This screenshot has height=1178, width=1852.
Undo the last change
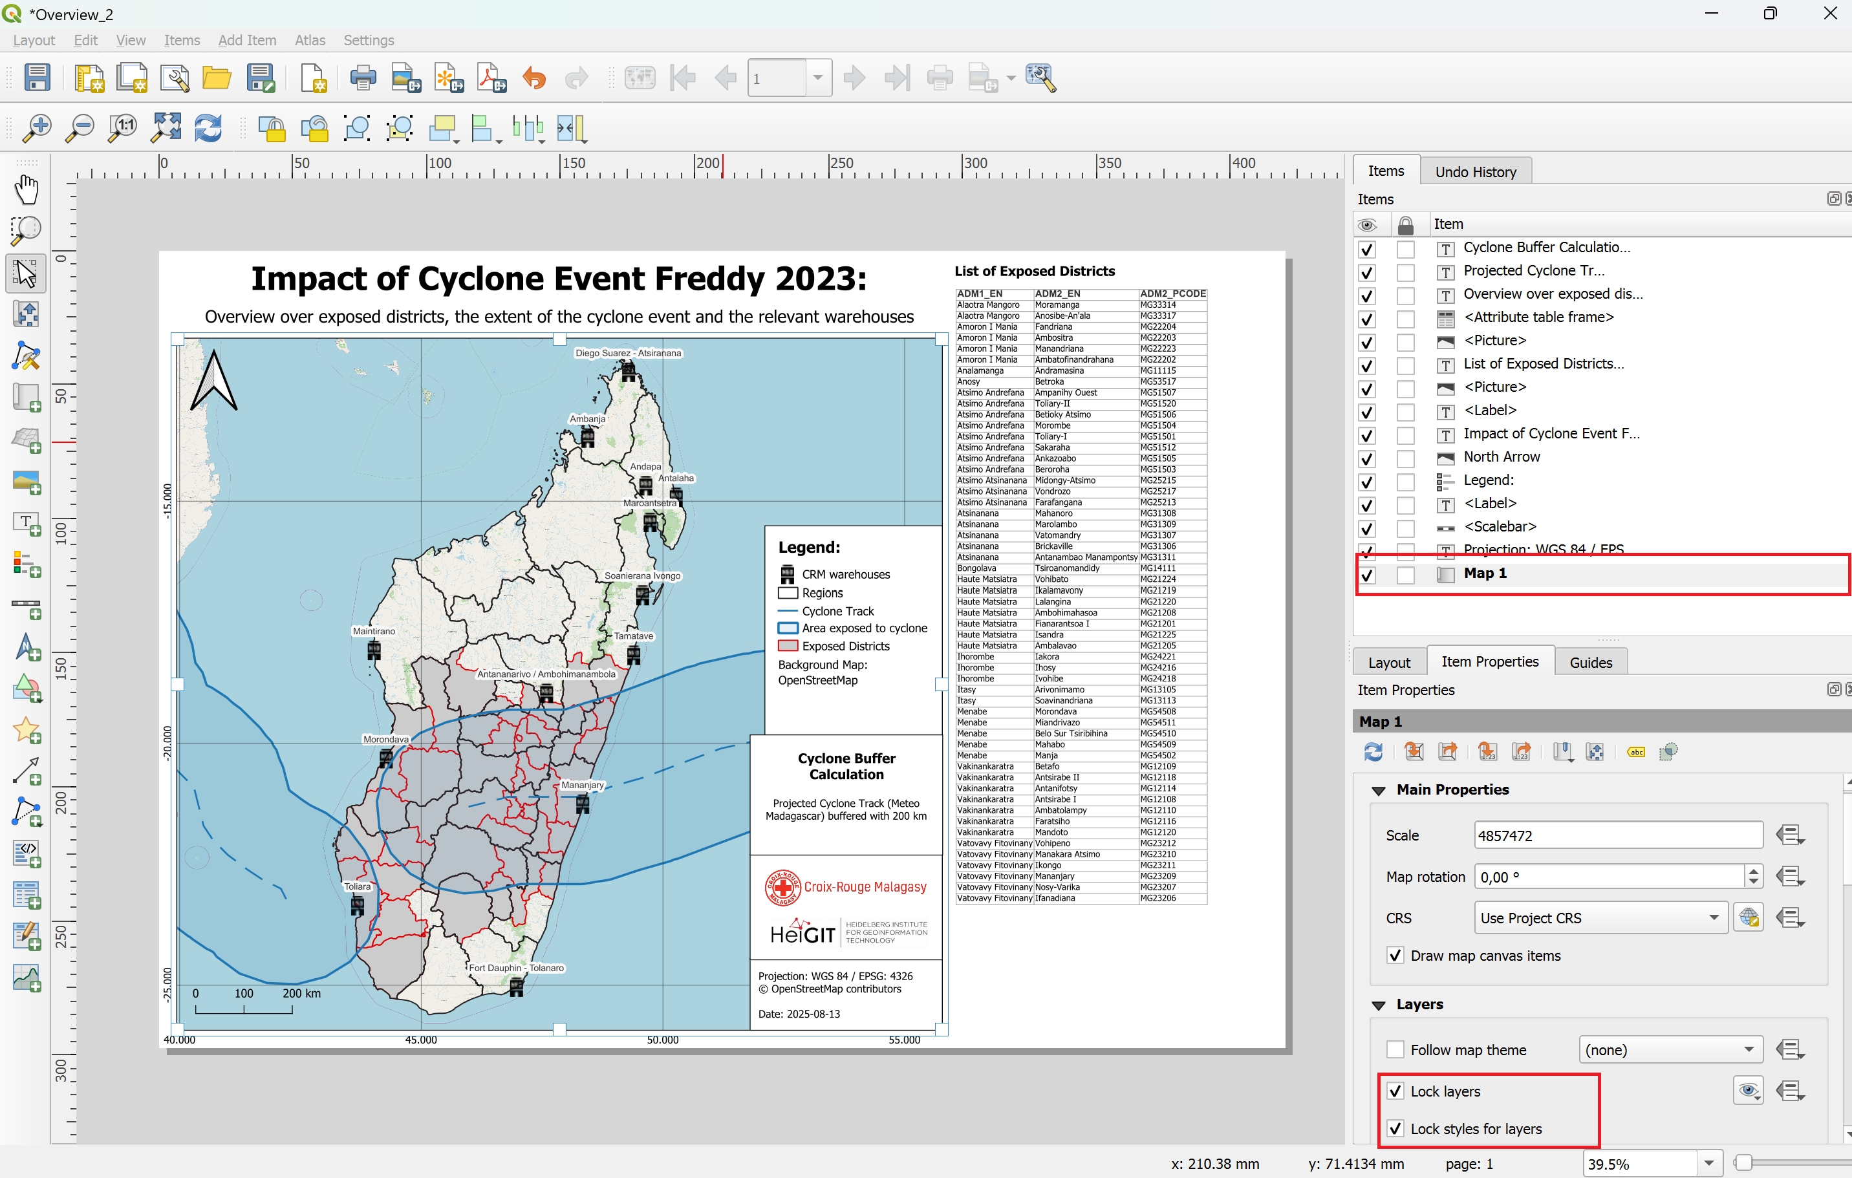click(x=533, y=78)
